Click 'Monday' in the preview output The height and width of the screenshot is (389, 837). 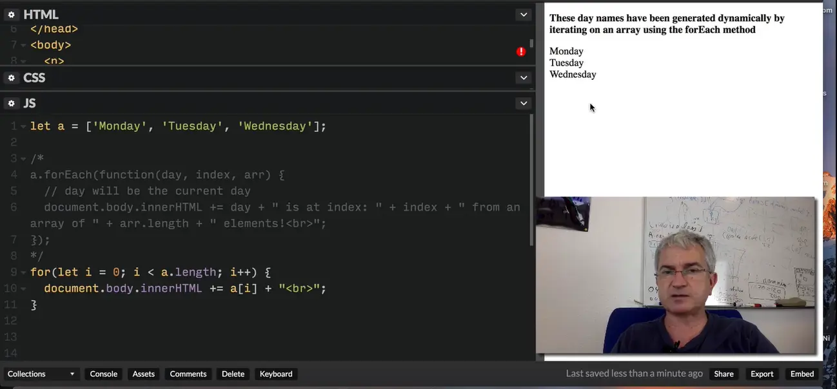(x=566, y=52)
